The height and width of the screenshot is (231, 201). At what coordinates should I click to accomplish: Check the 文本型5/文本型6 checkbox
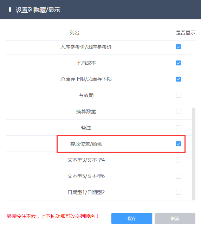tap(178, 176)
